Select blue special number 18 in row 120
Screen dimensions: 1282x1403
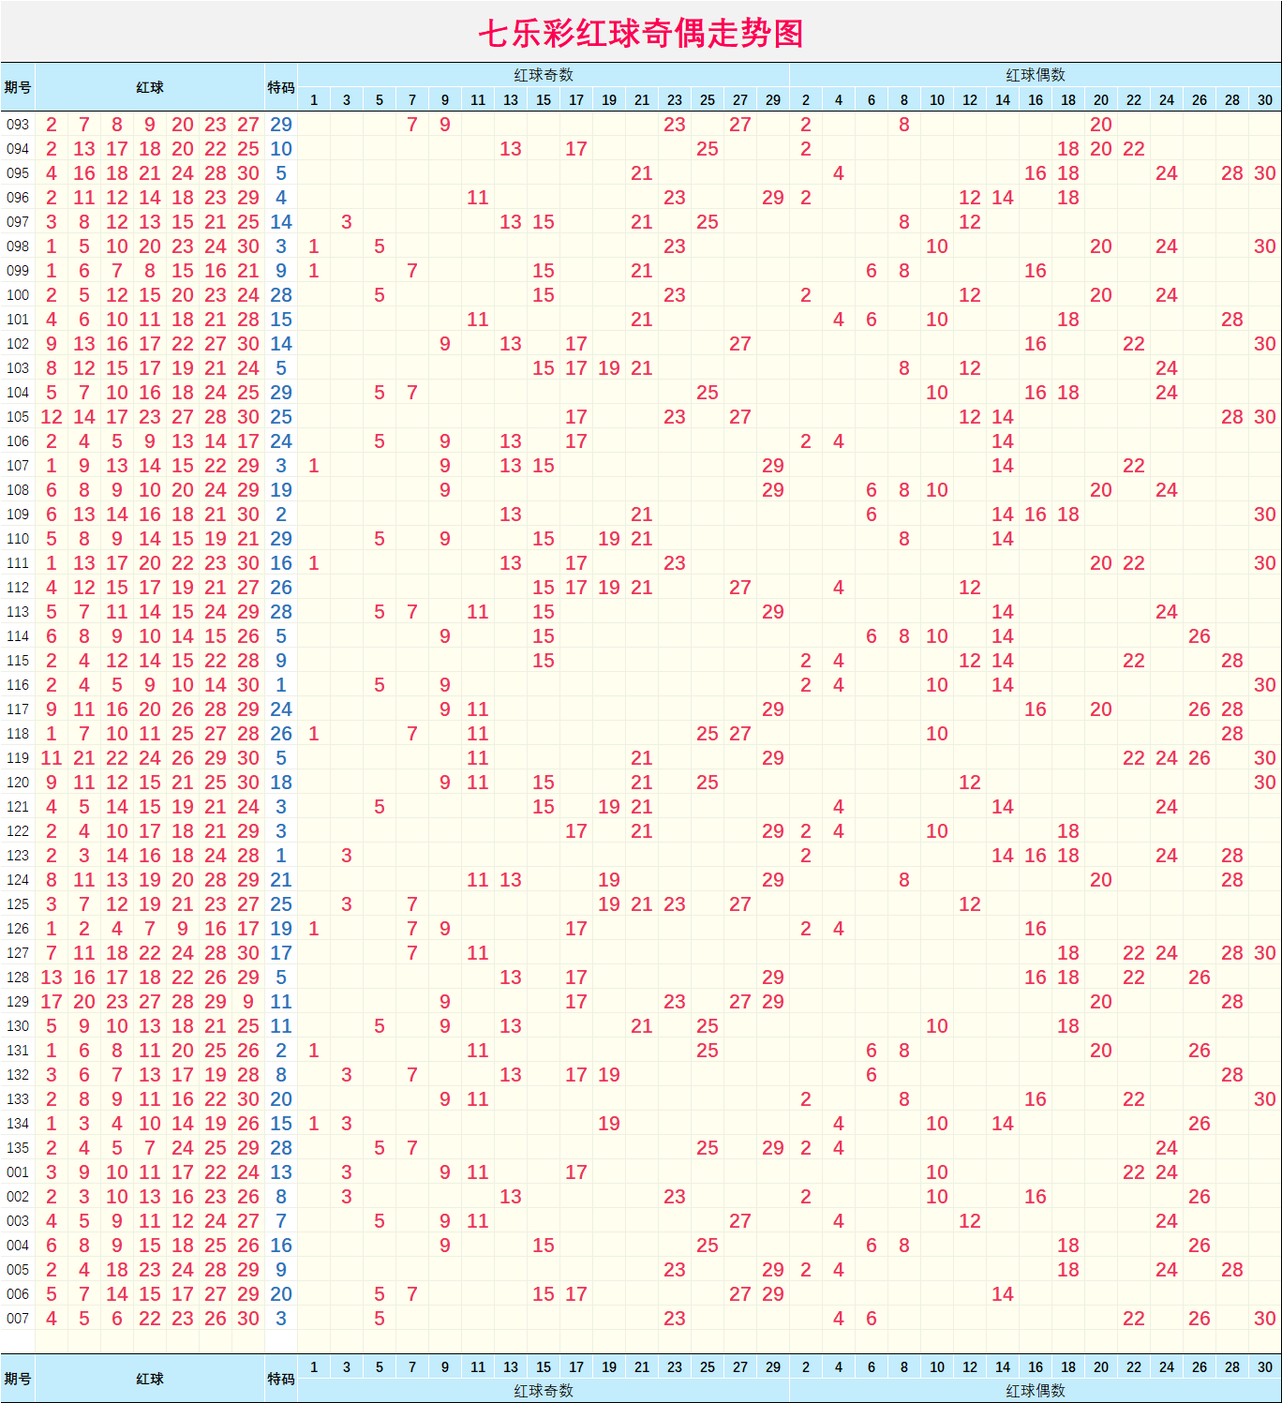point(281,783)
